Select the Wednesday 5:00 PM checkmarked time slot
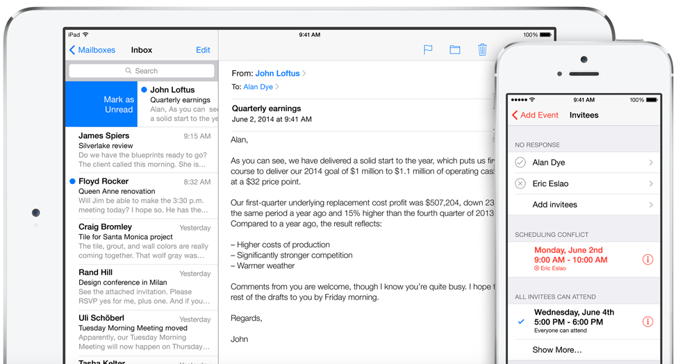685x364 pixels. pos(584,322)
